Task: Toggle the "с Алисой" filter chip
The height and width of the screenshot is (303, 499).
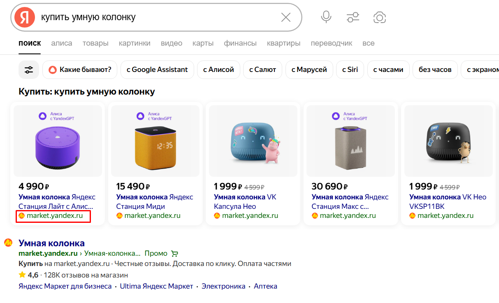Action: click(x=218, y=69)
